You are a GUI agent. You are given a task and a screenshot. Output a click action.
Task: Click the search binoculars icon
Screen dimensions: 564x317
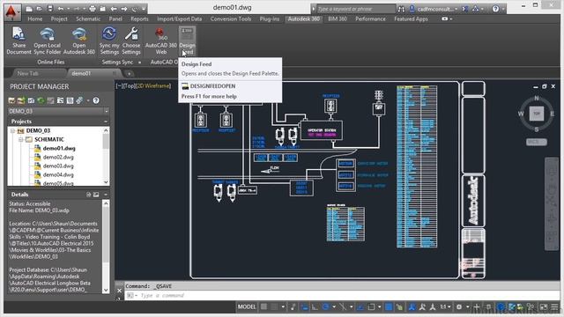point(401,9)
